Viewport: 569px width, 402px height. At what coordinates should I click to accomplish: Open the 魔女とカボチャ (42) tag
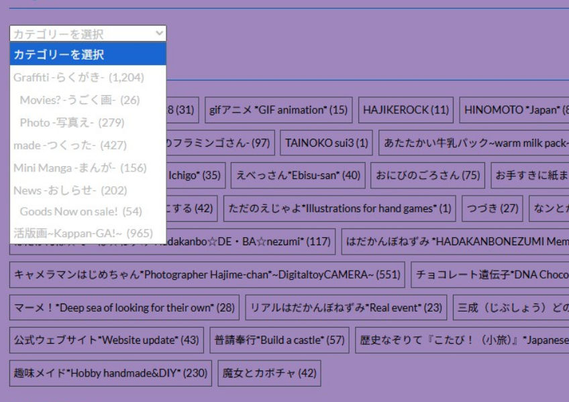click(x=269, y=373)
